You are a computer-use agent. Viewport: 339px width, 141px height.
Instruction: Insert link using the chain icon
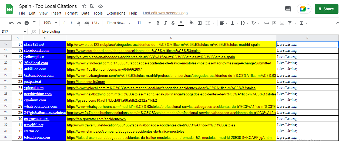click(267, 23)
